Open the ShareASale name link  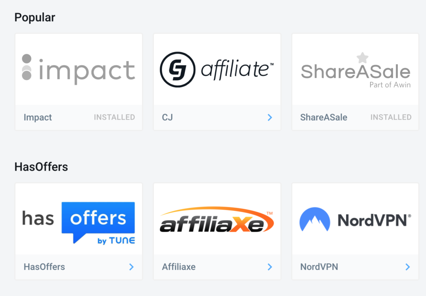[x=324, y=117]
